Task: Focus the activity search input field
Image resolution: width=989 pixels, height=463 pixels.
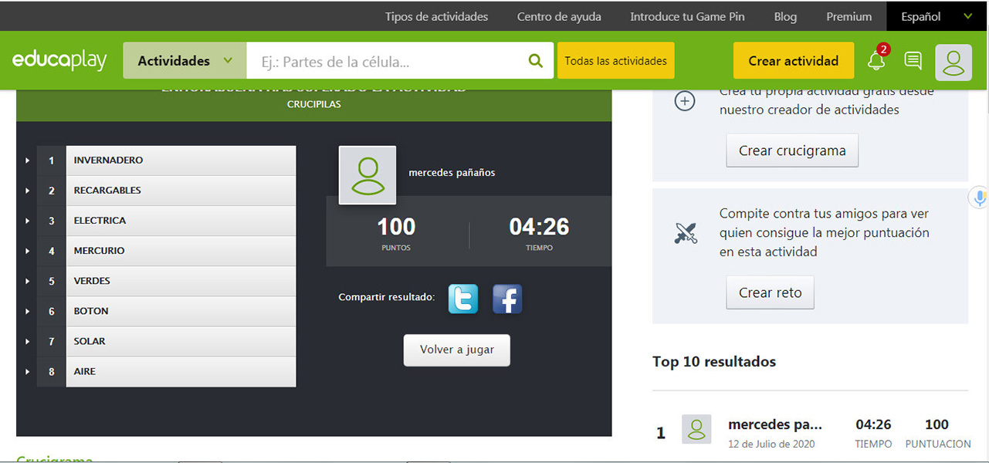Action: coord(386,61)
